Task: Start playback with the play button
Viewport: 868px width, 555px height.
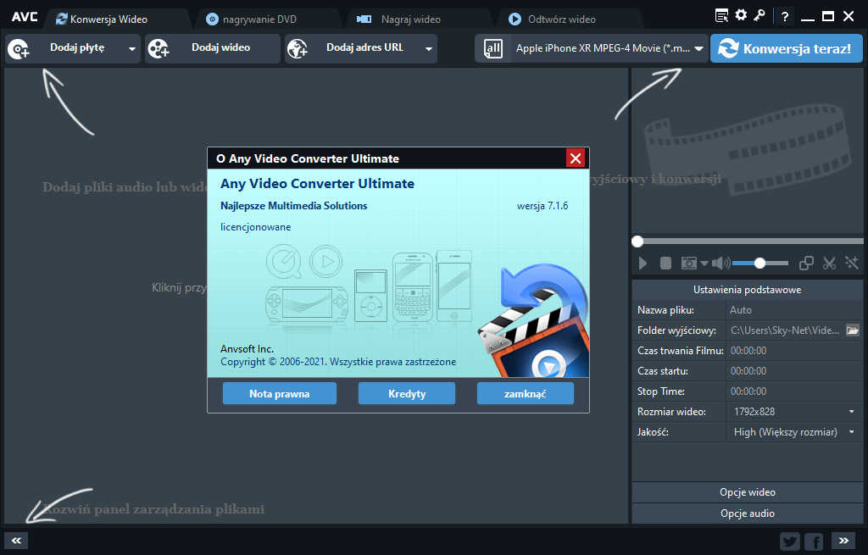Action: click(x=643, y=264)
